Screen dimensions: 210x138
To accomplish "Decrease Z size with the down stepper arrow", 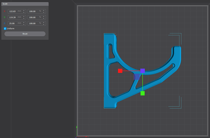I will [24, 24].
